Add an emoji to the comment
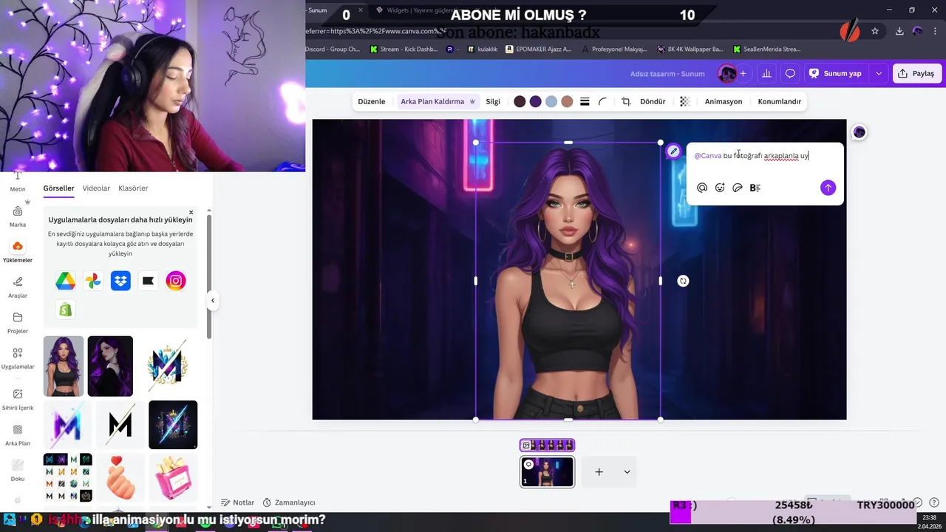The image size is (946, 532). click(720, 188)
